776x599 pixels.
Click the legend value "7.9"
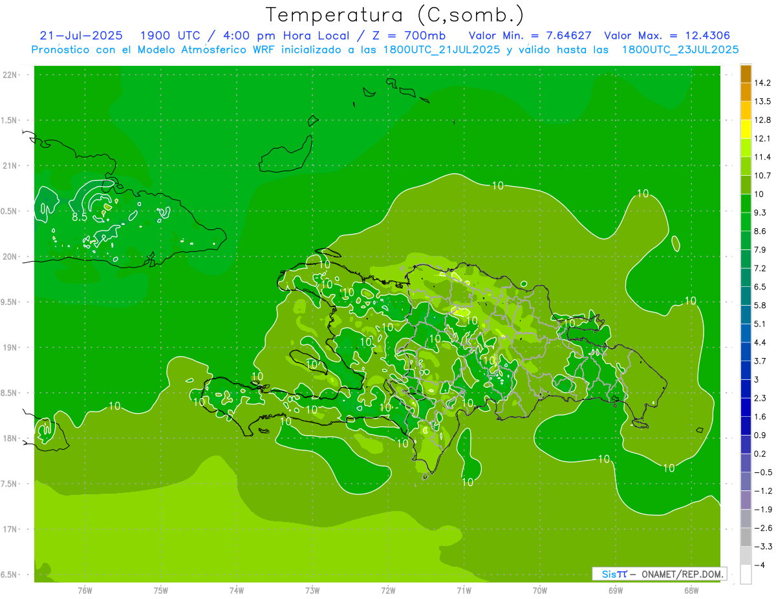761,249
